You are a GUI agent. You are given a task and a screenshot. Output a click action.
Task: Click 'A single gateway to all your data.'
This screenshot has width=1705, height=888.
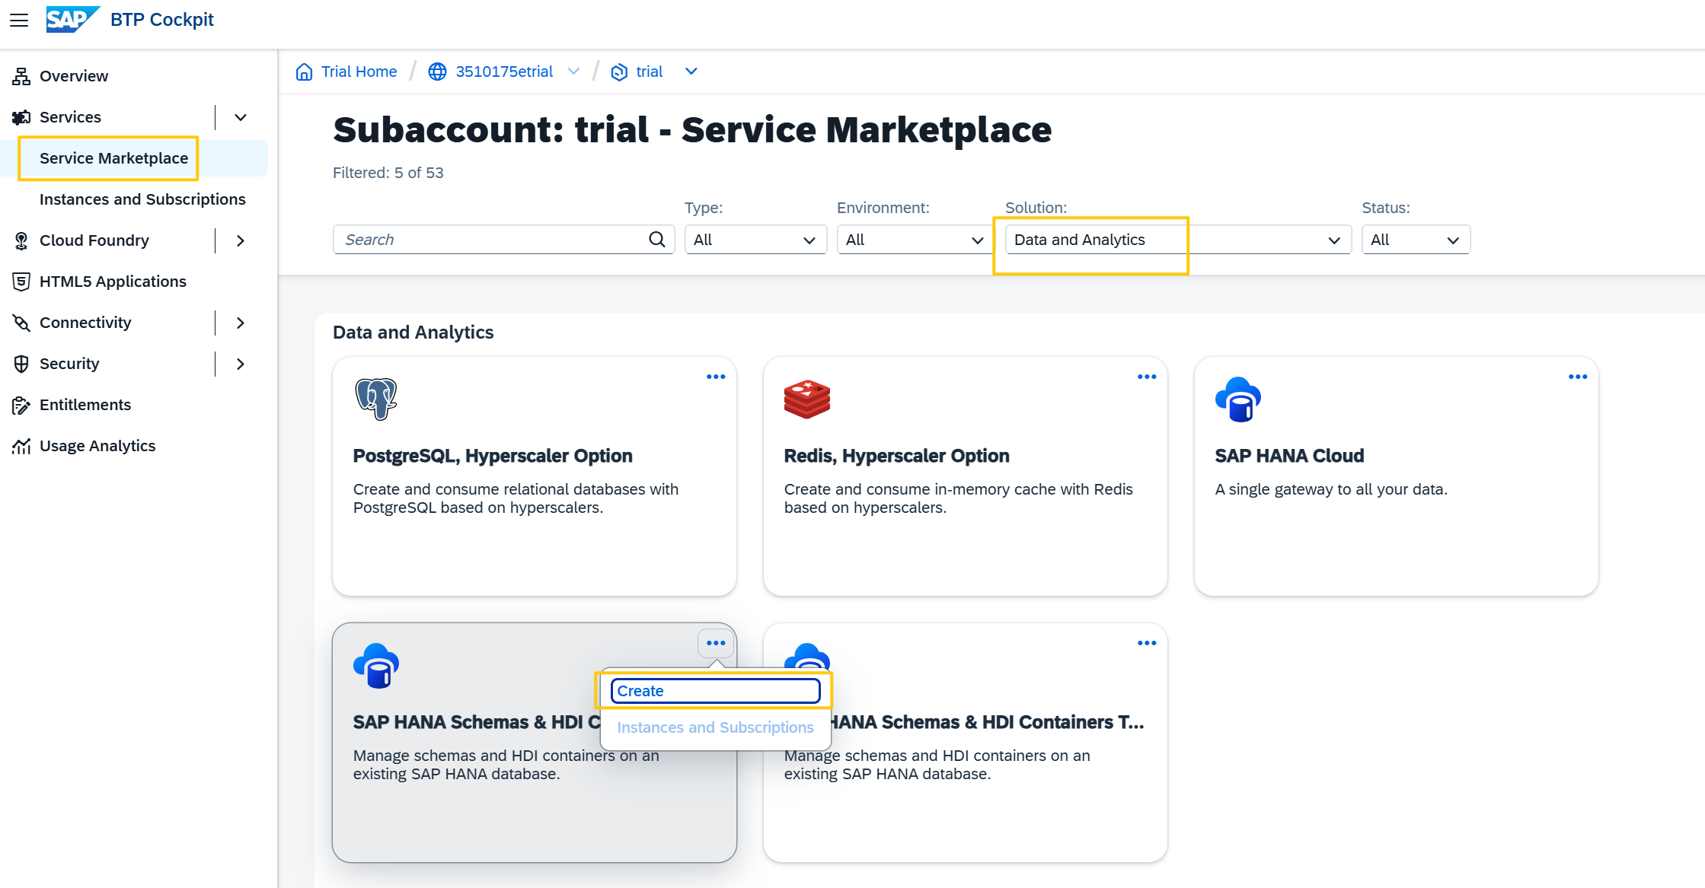[1331, 489]
